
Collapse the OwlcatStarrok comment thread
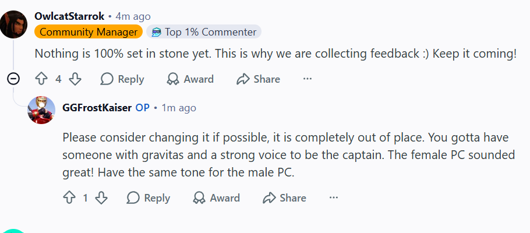(13, 79)
